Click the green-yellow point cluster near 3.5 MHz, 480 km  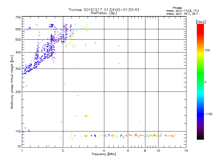[95, 43]
